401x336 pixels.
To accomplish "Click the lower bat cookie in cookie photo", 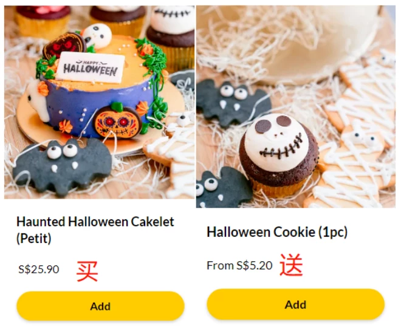I will (222, 188).
